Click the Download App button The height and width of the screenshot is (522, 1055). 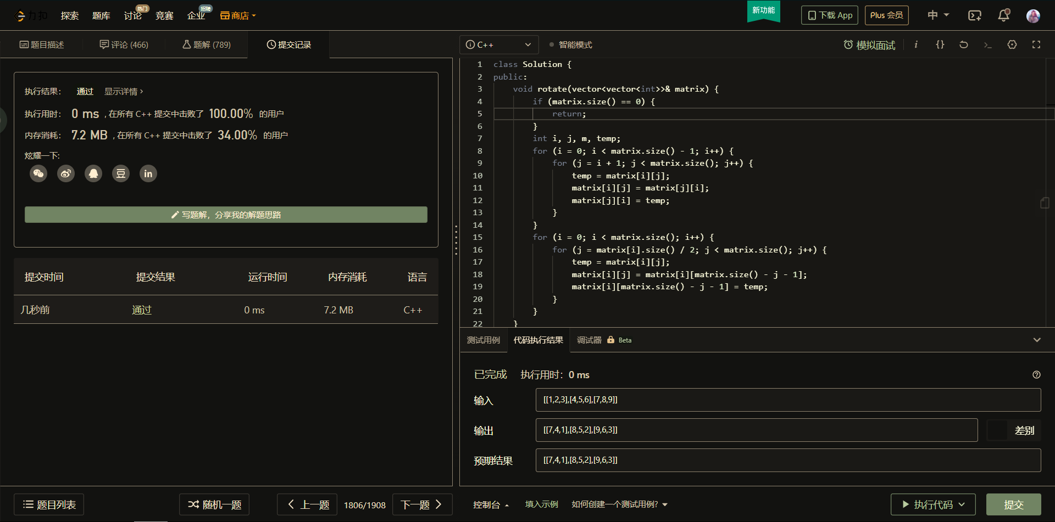pos(830,15)
